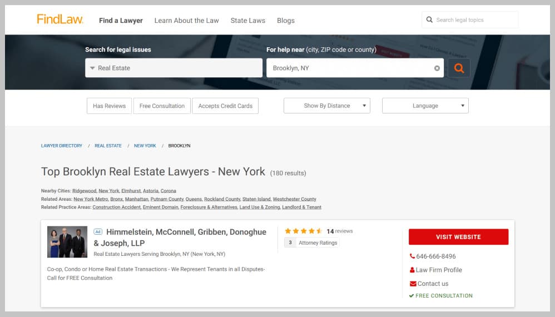Open related area Manhattan
This screenshot has width=555, height=317.
tap(137, 199)
